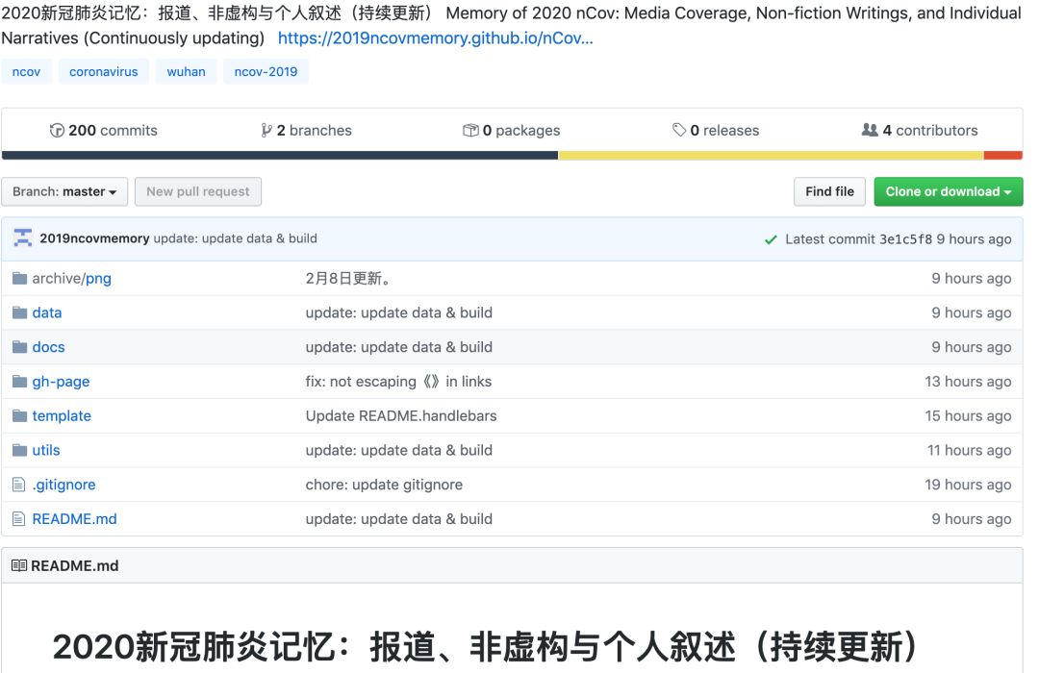
Task: Click the .gitignore file icon
Action: (19, 485)
